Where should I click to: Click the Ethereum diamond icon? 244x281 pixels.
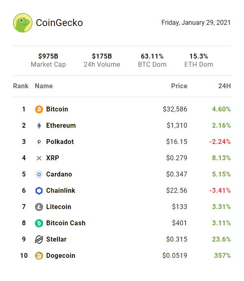coord(39,126)
